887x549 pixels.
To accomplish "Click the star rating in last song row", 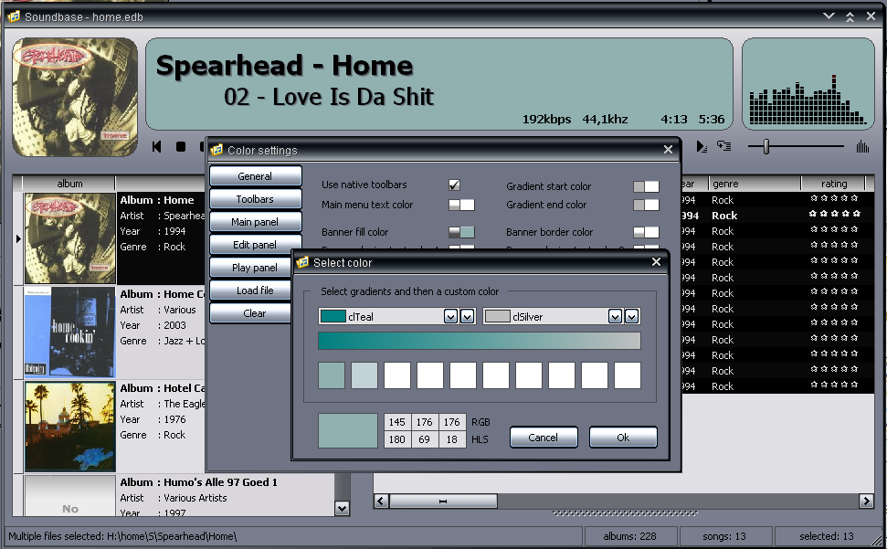I will pyautogui.click(x=834, y=384).
